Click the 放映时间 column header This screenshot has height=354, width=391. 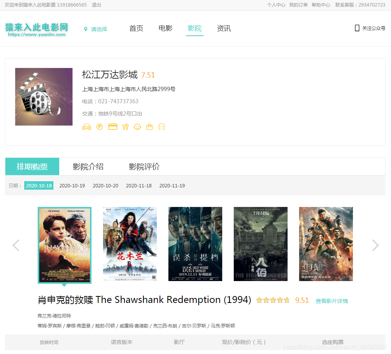(49, 342)
